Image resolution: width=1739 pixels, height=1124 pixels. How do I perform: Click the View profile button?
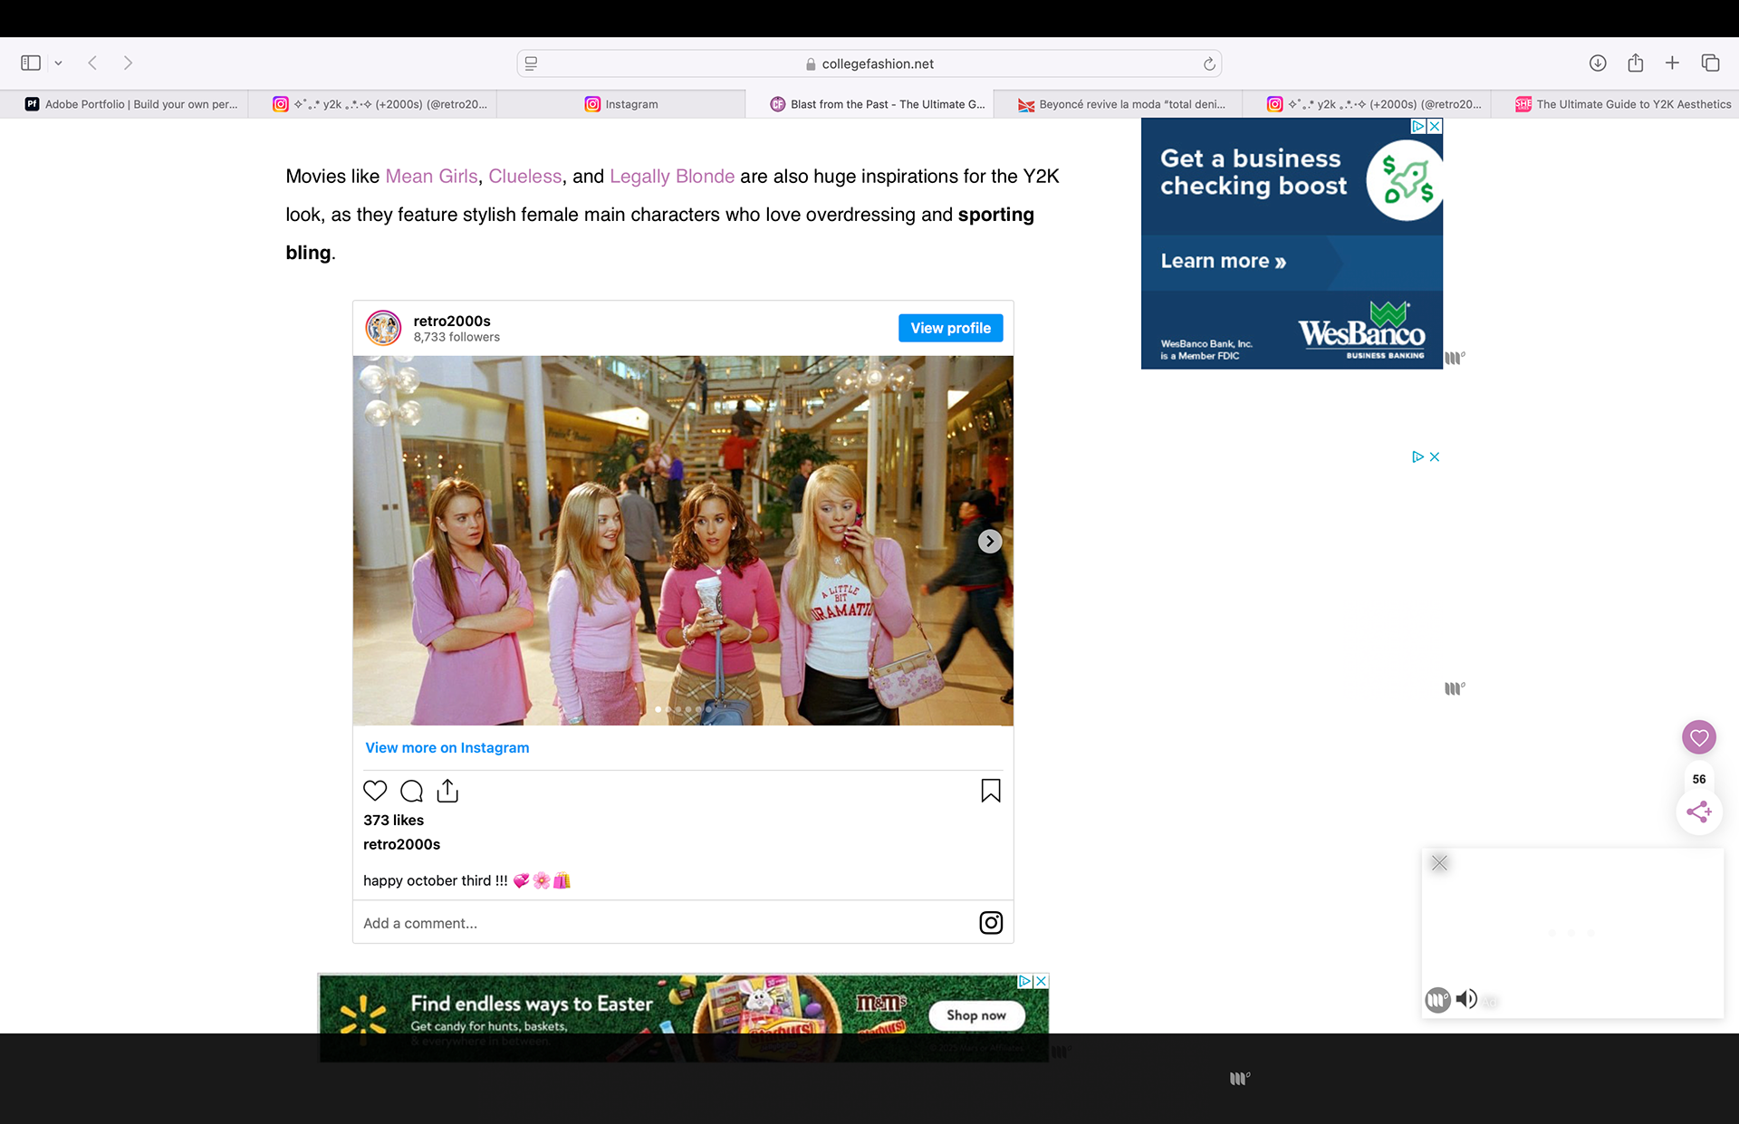click(x=950, y=328)
